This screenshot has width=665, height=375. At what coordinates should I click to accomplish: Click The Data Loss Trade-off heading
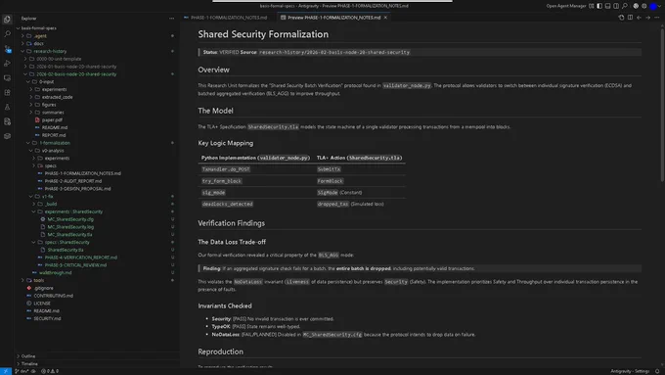[232, 242]
